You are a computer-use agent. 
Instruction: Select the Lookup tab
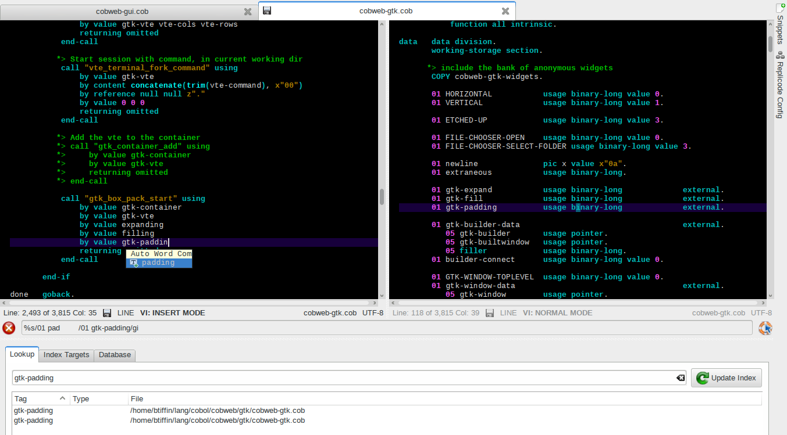pos(22,354)
